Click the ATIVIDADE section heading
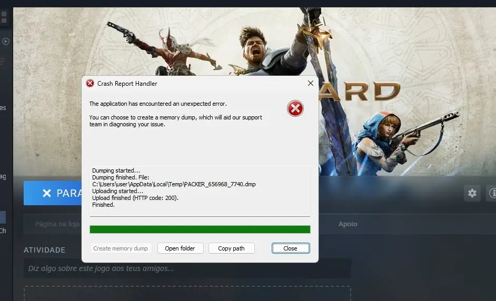This screenshot has height=301, width=496. click(45, 250)
